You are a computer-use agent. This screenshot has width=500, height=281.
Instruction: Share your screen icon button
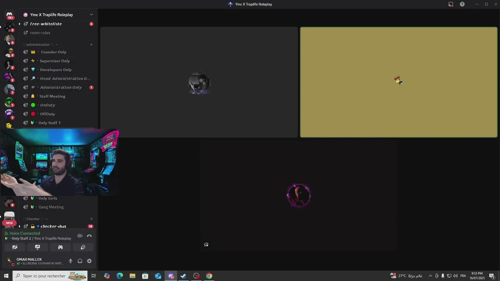(x=37, y=247)
